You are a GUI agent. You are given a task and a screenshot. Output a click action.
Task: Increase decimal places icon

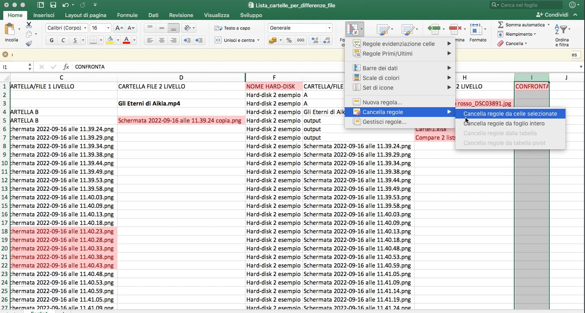point(315,40)
